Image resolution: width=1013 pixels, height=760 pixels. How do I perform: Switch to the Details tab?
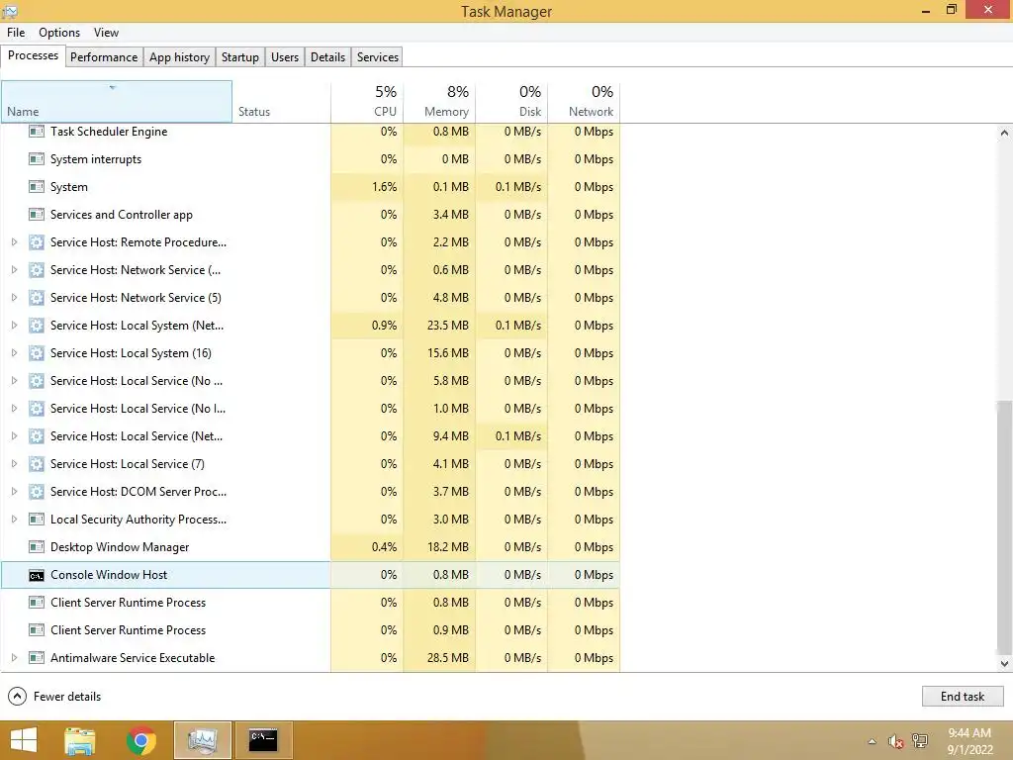(327, 56)
